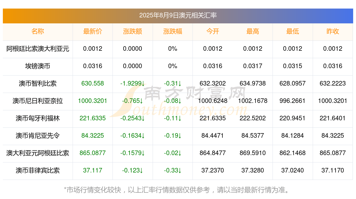Click the high value 1002.1678
This screenshot has height=199, width=356.
[253, 101]
